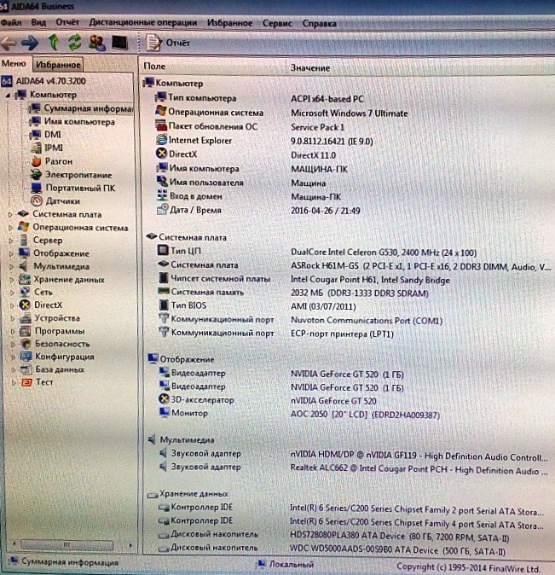This screenshot has width=555, height=575.
Task: Refresh the view with green arrows icon
Action: pos(75,42)
